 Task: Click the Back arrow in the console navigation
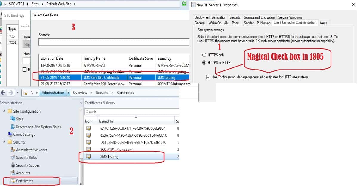pyautogui.click(x=3, y=93)
